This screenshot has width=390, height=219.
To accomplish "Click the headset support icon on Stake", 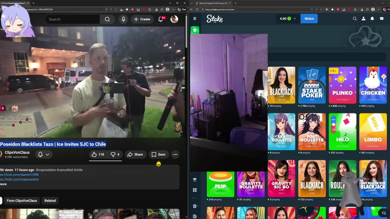I will (384, 213).
